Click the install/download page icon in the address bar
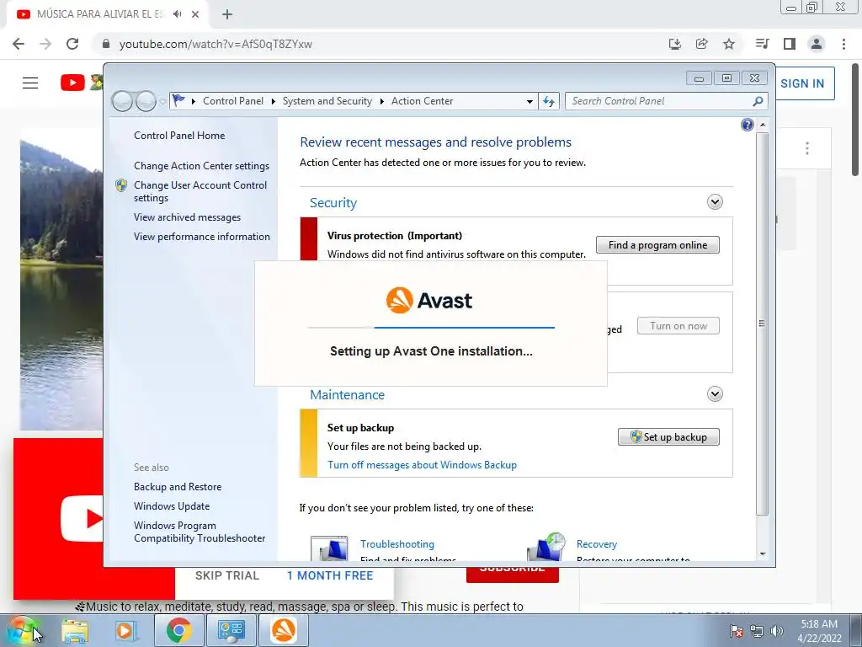The width and height of the screenshot is (862, 647). tap(675, 44)
